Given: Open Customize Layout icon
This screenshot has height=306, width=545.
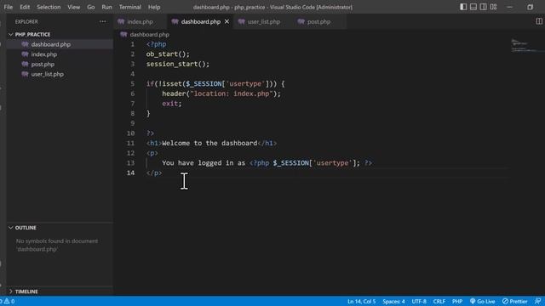Looking at the screenshot, I should point(494,7).
